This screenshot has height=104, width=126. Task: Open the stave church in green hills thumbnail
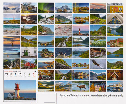click(x=98, y=30)
